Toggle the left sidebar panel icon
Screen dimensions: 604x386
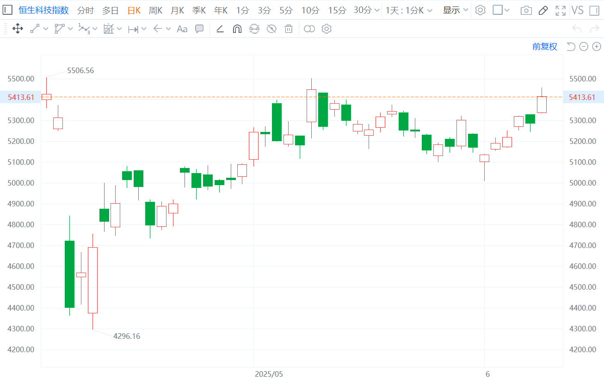(x=8, y=10)
